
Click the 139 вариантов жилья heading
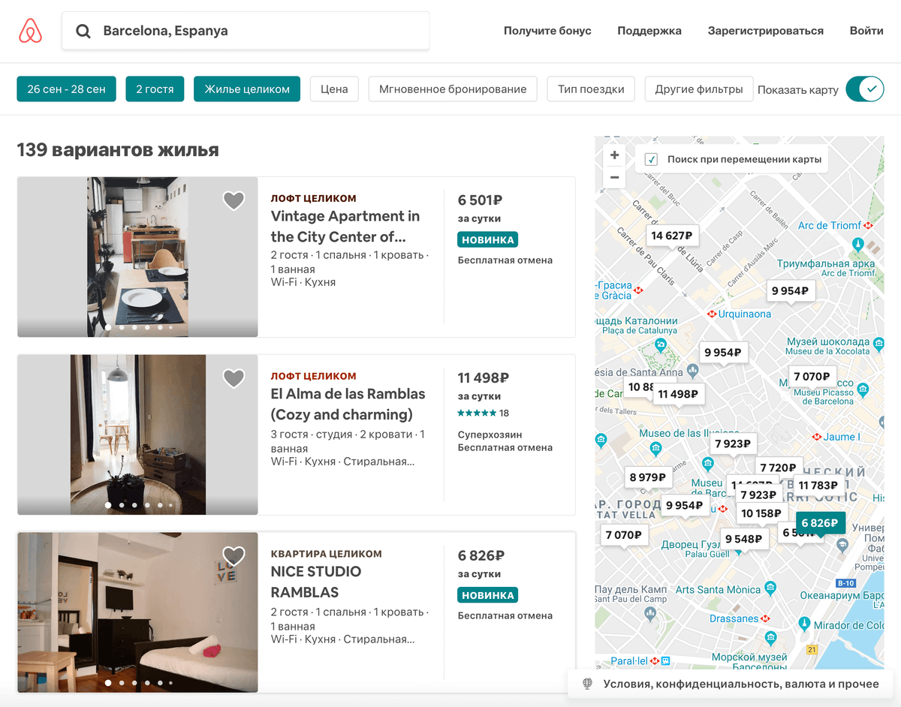pyautogui.click(x=118, y=150)
